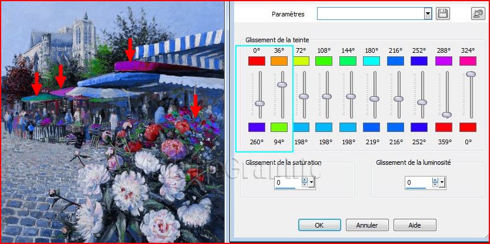
Task: Click the green 94° output color swatch
Action: pos(279,127)
